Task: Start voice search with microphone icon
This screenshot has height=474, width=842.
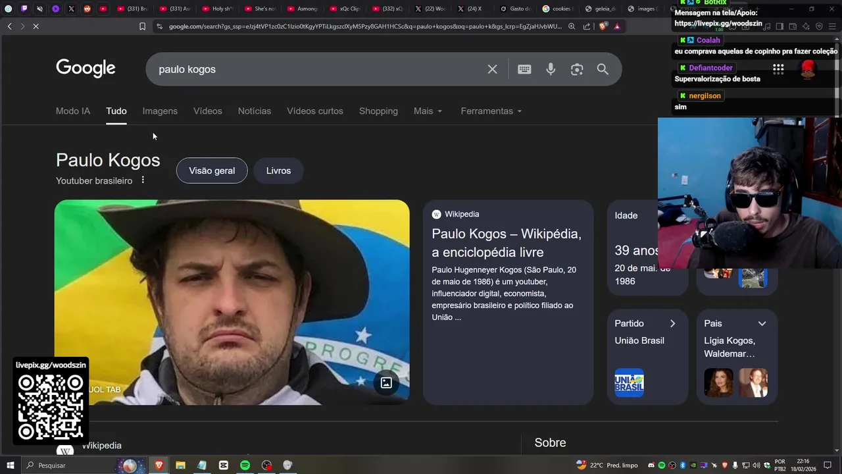Action: (x=551, y=69)
